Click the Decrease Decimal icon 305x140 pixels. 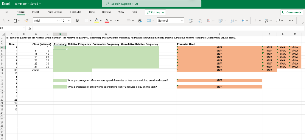click(191, 20)
